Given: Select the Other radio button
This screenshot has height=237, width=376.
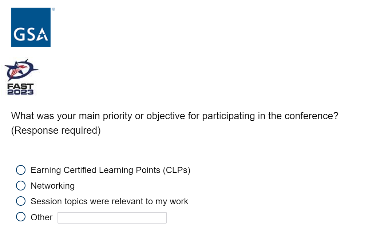Looking at the screenshot, I should click(x=21, y=217).
